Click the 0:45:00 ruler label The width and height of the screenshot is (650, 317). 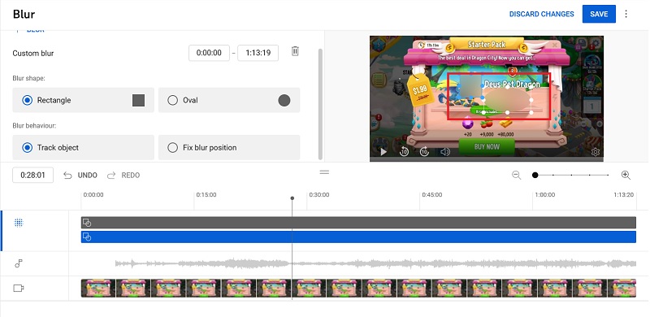coord(432,194)
